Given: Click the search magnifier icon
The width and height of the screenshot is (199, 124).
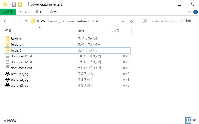Looking at the screenshot, I should click(x=145, y=21).
